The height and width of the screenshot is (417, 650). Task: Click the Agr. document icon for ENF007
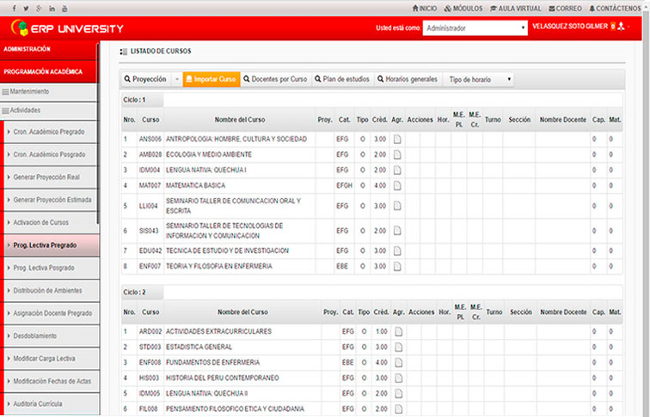tap(397, 266)
